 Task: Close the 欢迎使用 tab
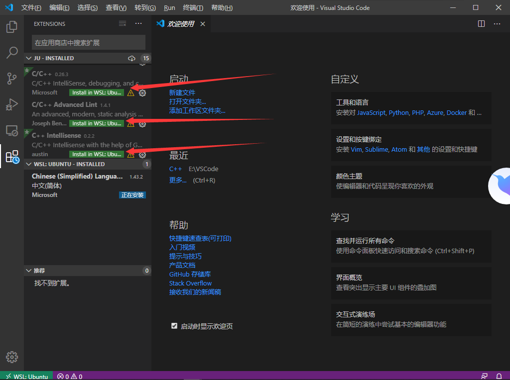click(203, 24)
